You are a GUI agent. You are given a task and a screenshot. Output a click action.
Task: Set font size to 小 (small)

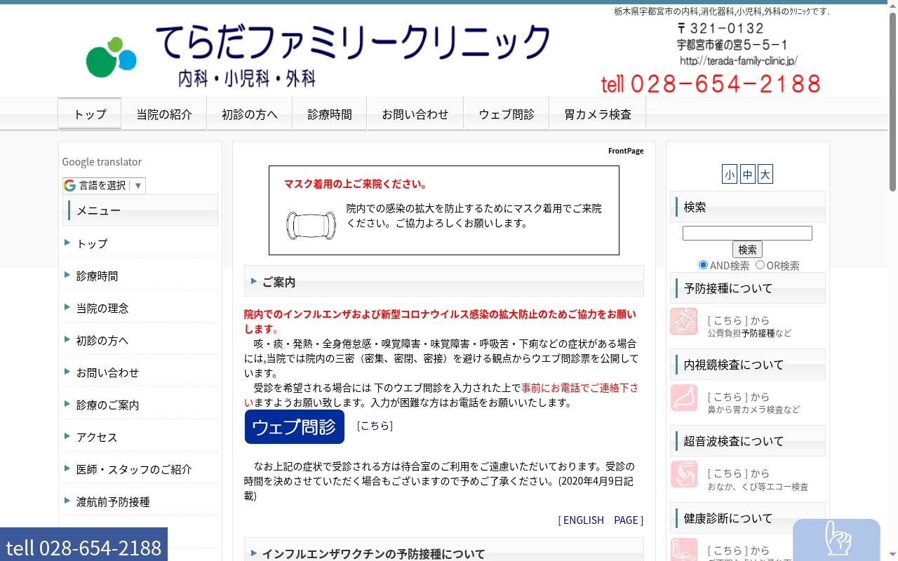click(x=730, y=175)
